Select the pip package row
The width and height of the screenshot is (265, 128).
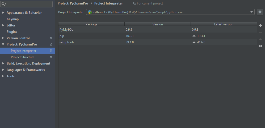pyautogui.click(x=158, y=36)
